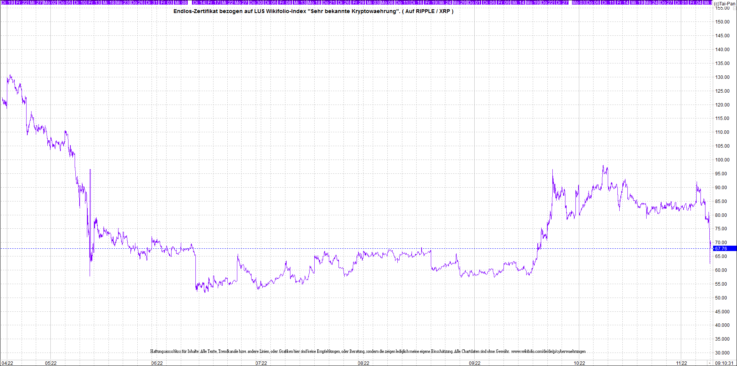Viewport: 737px width, 366px height.
Task: Click the 07|22 month label on time axis
Action: pyautogui.click(x=261, y=363)
